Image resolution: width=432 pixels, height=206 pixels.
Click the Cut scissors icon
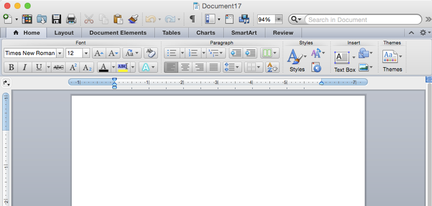(89, 19)
